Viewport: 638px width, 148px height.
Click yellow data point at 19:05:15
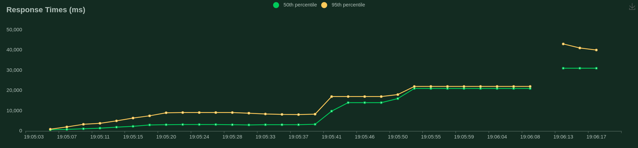[133, 118]
